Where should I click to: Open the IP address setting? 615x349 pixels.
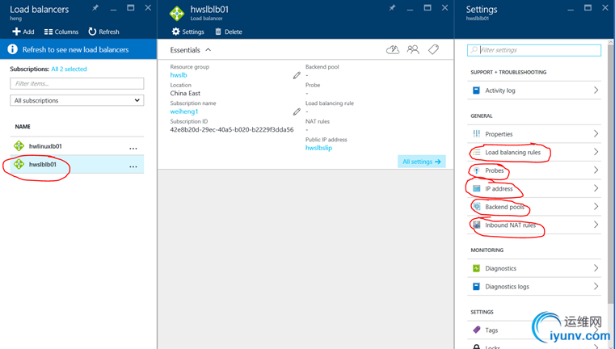coord(534,188)
